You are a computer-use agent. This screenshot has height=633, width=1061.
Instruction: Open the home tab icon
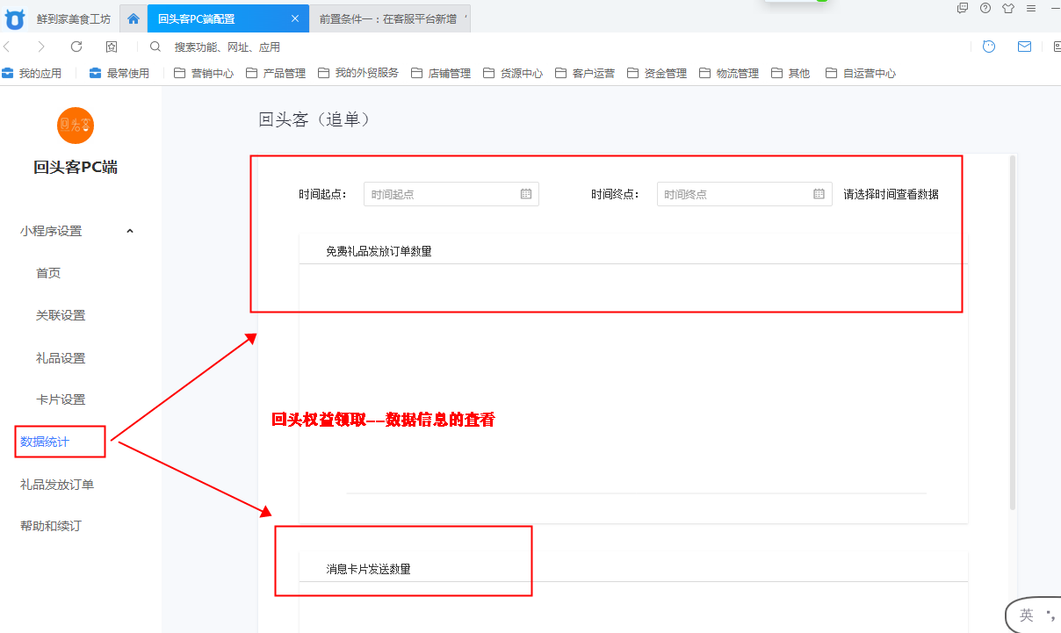[134, 18]
